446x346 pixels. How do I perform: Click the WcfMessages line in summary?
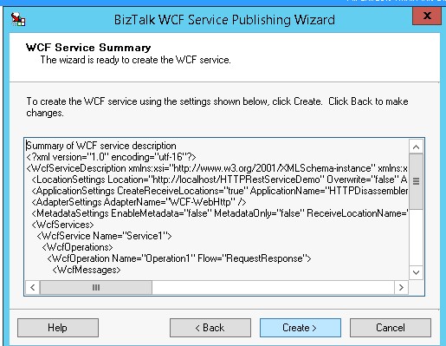point(87,270)
